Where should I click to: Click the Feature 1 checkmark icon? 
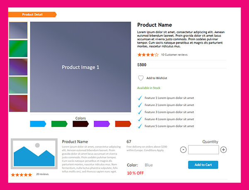(140, 98)
